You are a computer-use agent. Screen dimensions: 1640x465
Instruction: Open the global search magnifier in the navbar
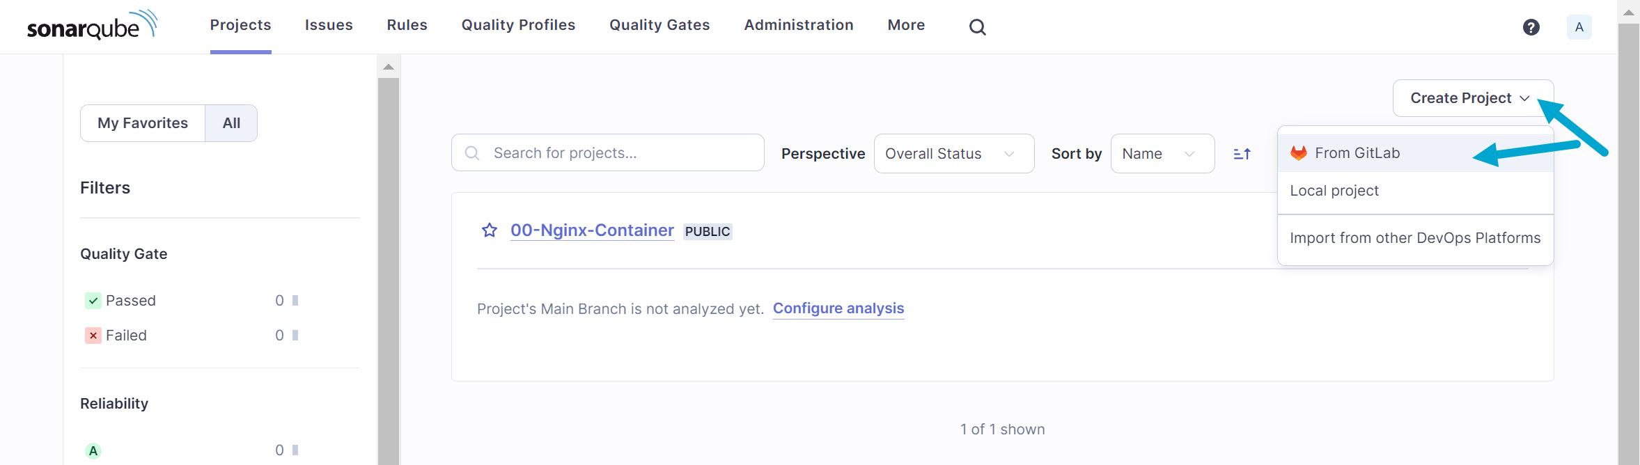[x=977, y=26]
